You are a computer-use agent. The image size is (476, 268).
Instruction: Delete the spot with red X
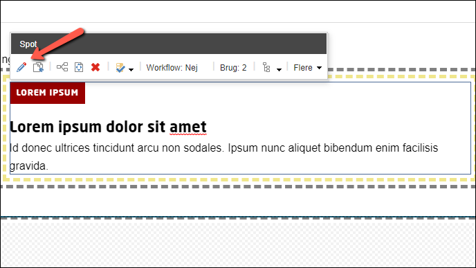pos(95,67)
